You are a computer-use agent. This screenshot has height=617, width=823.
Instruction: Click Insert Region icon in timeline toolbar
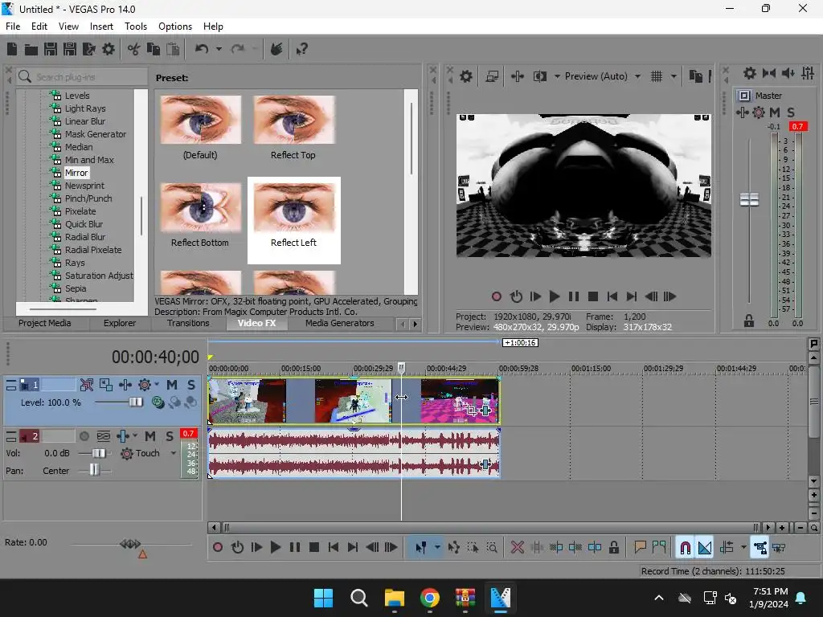(659, 548)
